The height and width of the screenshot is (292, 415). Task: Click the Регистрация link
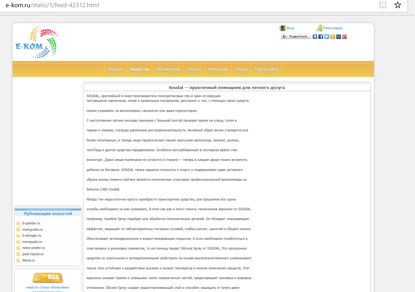tap(333, 28)
